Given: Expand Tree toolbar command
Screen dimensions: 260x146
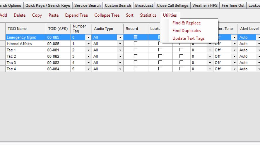Looking at the screenshot, I should (76, 15).
